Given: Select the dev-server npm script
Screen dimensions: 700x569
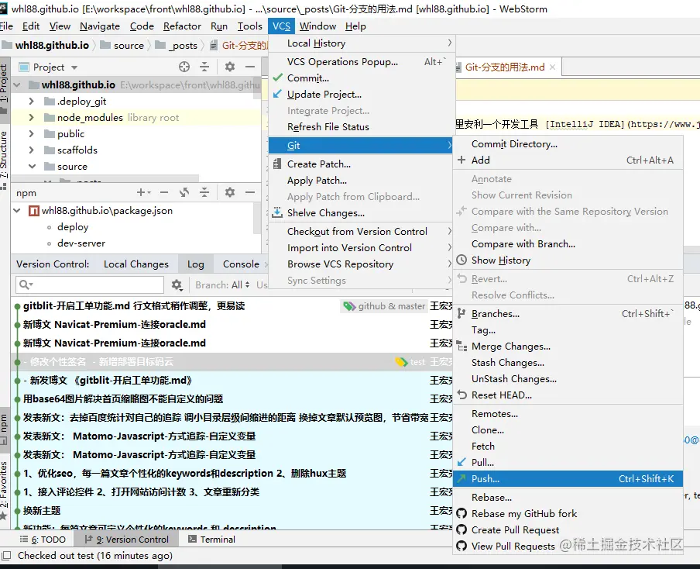Looking at the screenshot, I should [x=81, y=243].
